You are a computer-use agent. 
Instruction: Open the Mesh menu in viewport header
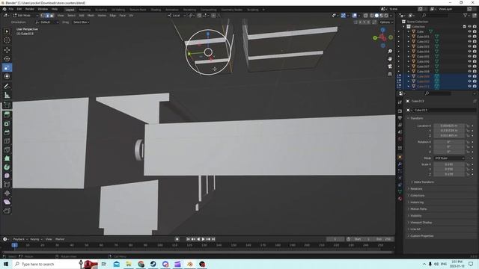tap(91, 15)
